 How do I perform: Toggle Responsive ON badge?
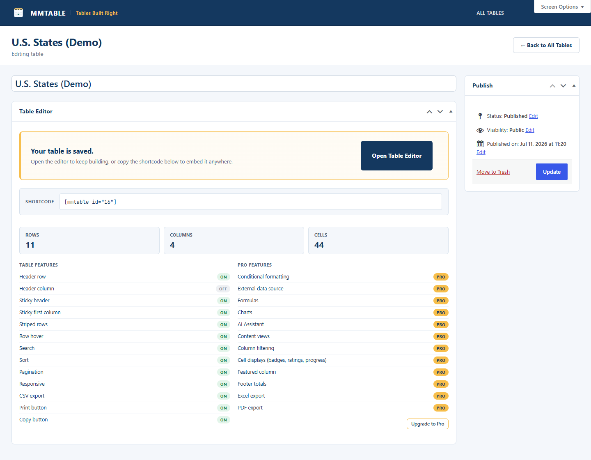click(223, 384)
